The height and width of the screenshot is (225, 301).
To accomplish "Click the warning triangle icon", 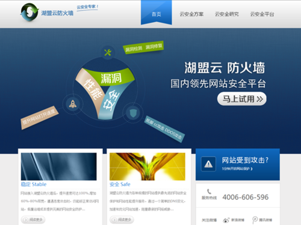I will (x=208, y=164).
